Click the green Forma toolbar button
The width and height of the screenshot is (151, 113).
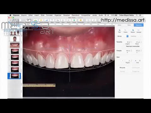[x=74, y=20]
